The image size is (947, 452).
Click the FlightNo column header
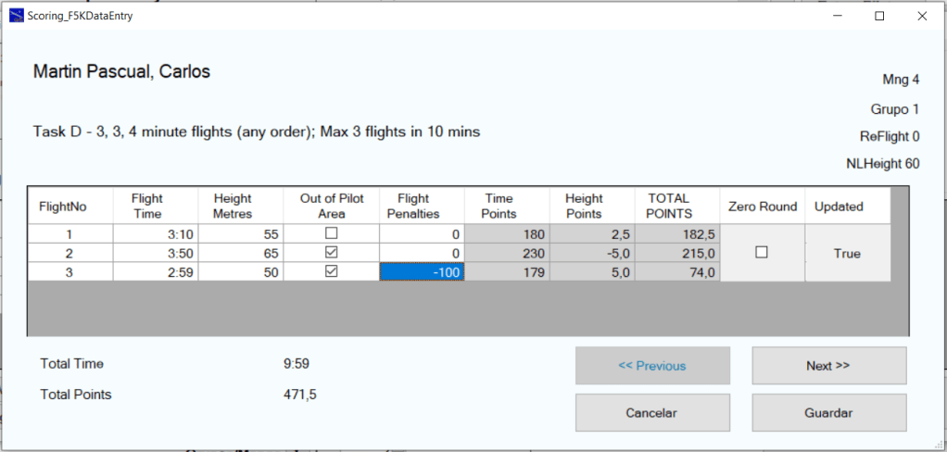70,206
